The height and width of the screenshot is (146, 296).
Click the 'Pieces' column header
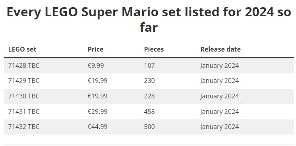click(154, 49)
